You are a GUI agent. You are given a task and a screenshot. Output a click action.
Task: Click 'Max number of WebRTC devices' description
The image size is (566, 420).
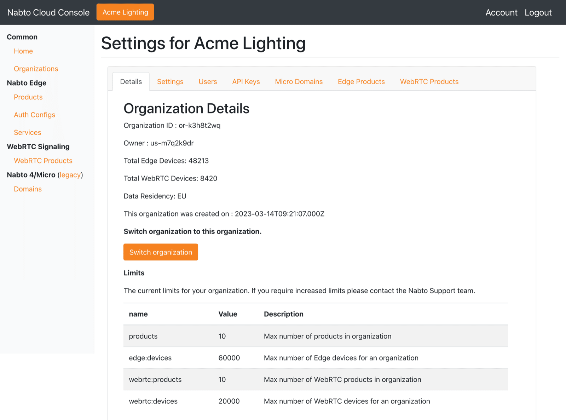point(347,401)
